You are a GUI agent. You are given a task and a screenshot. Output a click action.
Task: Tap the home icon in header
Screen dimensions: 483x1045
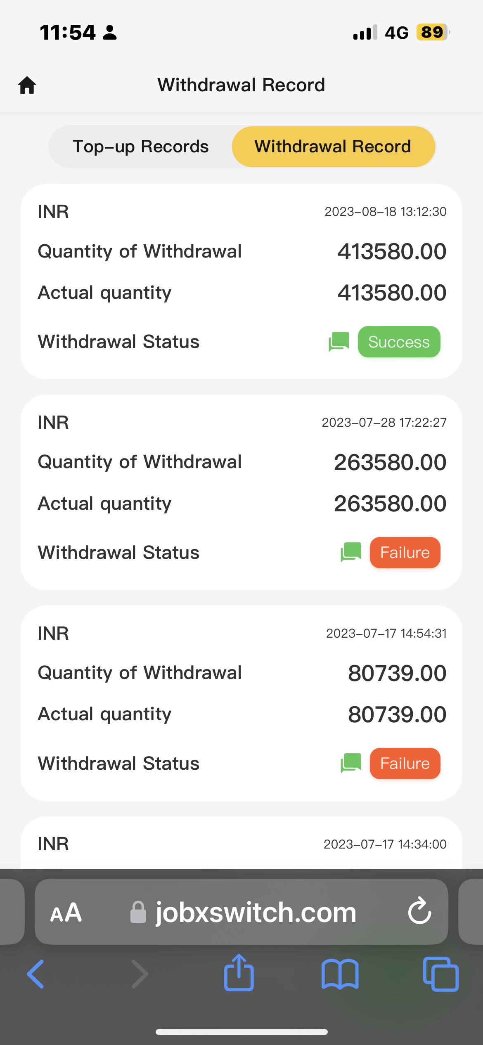click(27, 85)
